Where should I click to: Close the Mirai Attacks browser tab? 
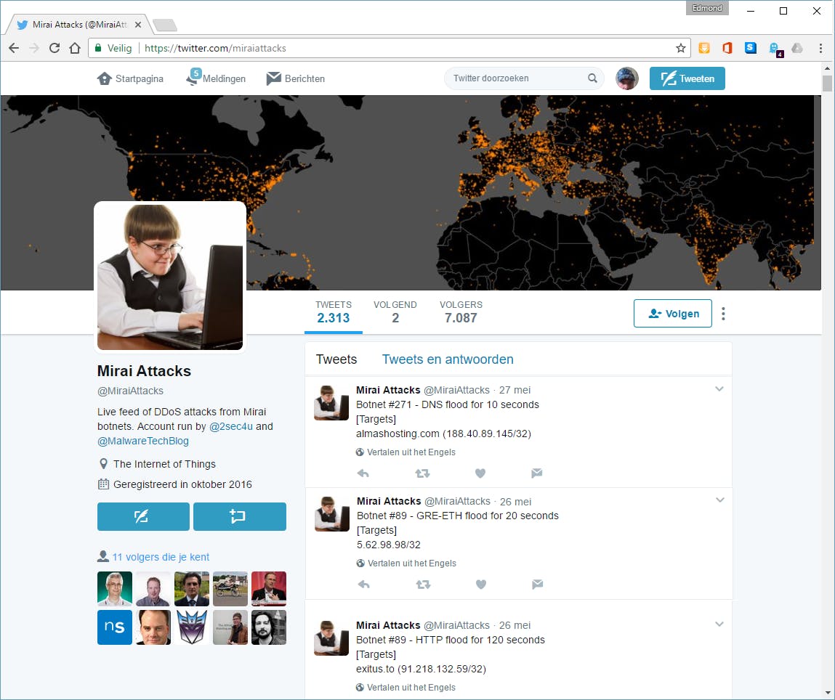[138, 25]
